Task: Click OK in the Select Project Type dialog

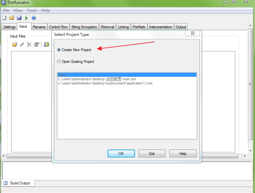Action: click(x=121, y=153)
